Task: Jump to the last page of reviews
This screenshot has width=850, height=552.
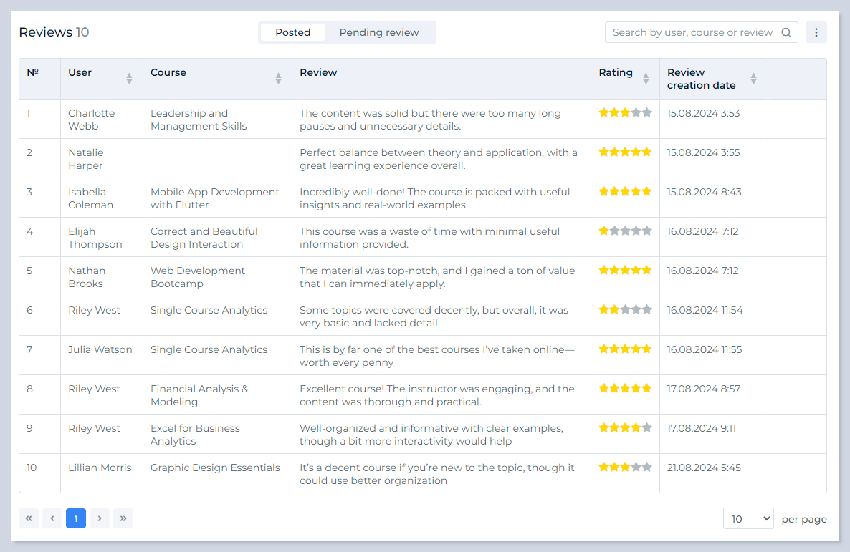Action: coord(123,518)
